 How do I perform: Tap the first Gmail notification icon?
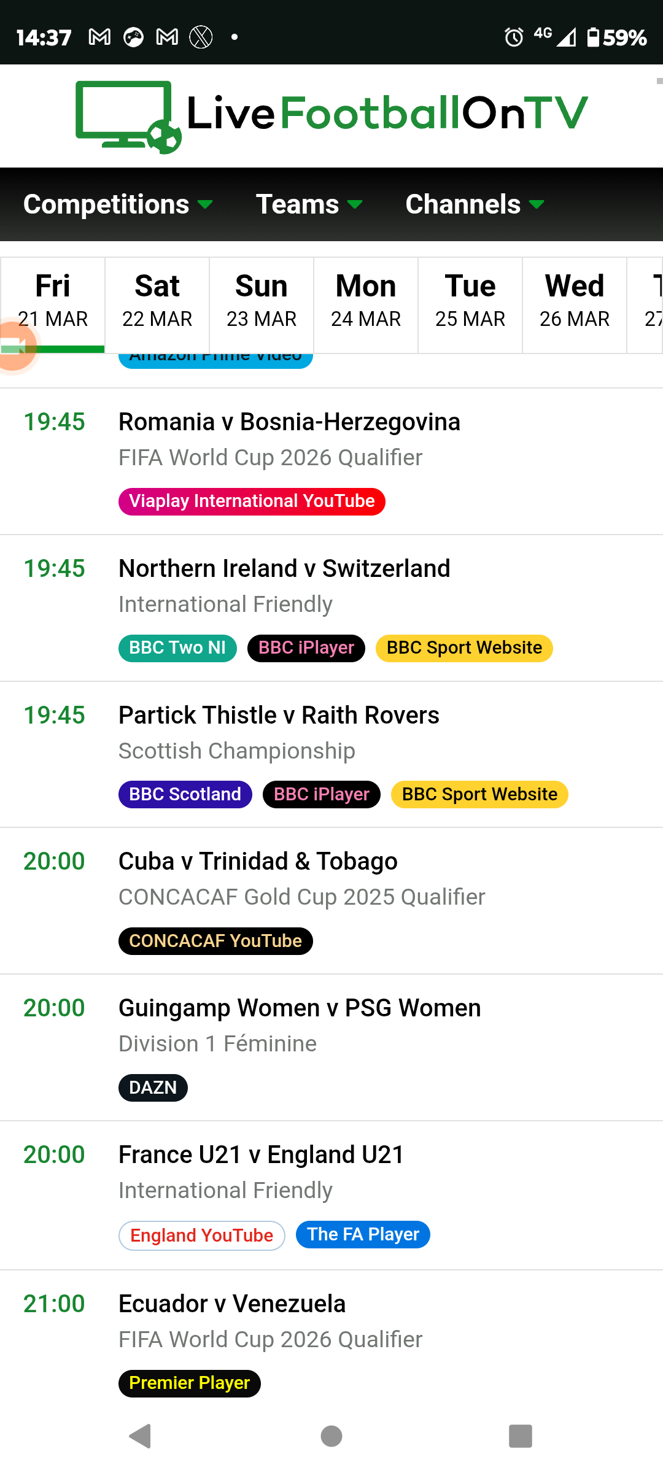(99, 37)
